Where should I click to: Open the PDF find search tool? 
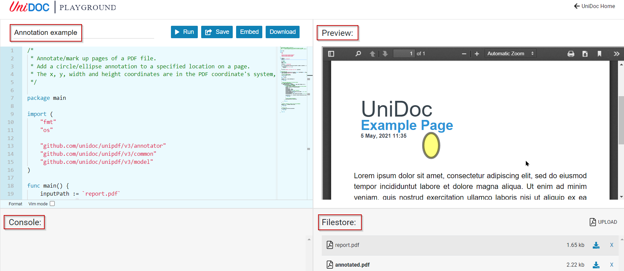pyautogui.click(x=358, y=54)
